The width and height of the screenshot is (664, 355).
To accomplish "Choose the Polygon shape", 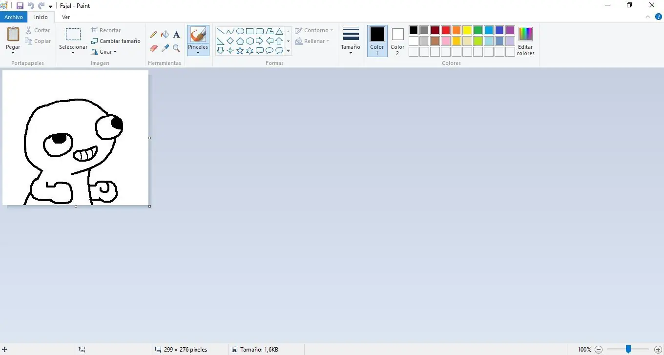I will [x=270, y=31].
